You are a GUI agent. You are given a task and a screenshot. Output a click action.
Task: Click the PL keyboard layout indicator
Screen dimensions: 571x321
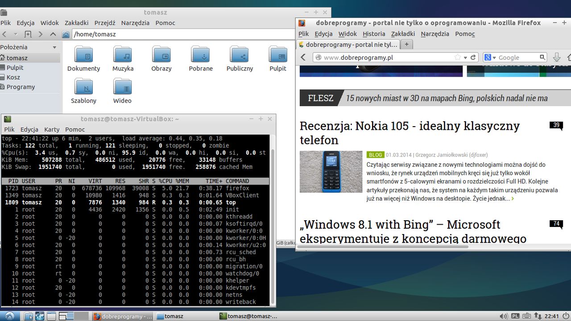coord(515,316)
